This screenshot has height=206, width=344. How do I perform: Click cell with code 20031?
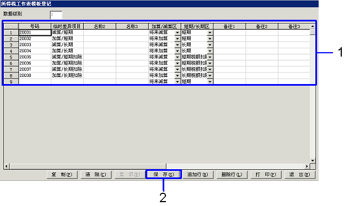click(x=35, y=32)
